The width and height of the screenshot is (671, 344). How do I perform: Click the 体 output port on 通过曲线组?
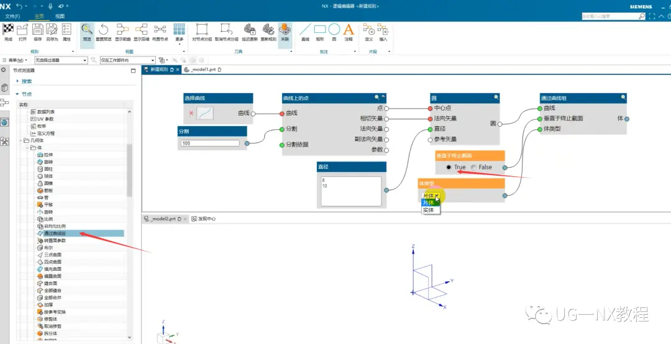pyautogui.click(x=626, y=119)
